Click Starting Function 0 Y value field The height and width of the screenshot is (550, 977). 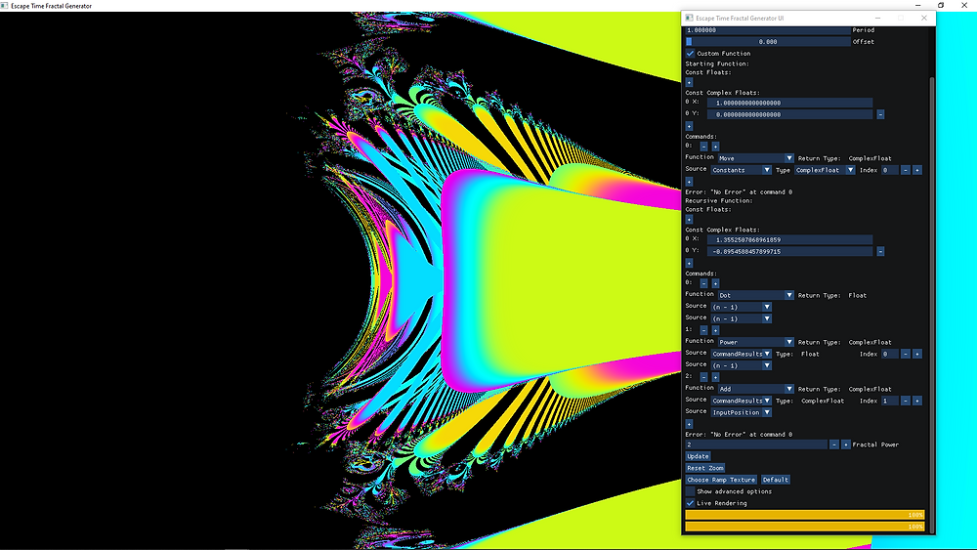point(790,114)
